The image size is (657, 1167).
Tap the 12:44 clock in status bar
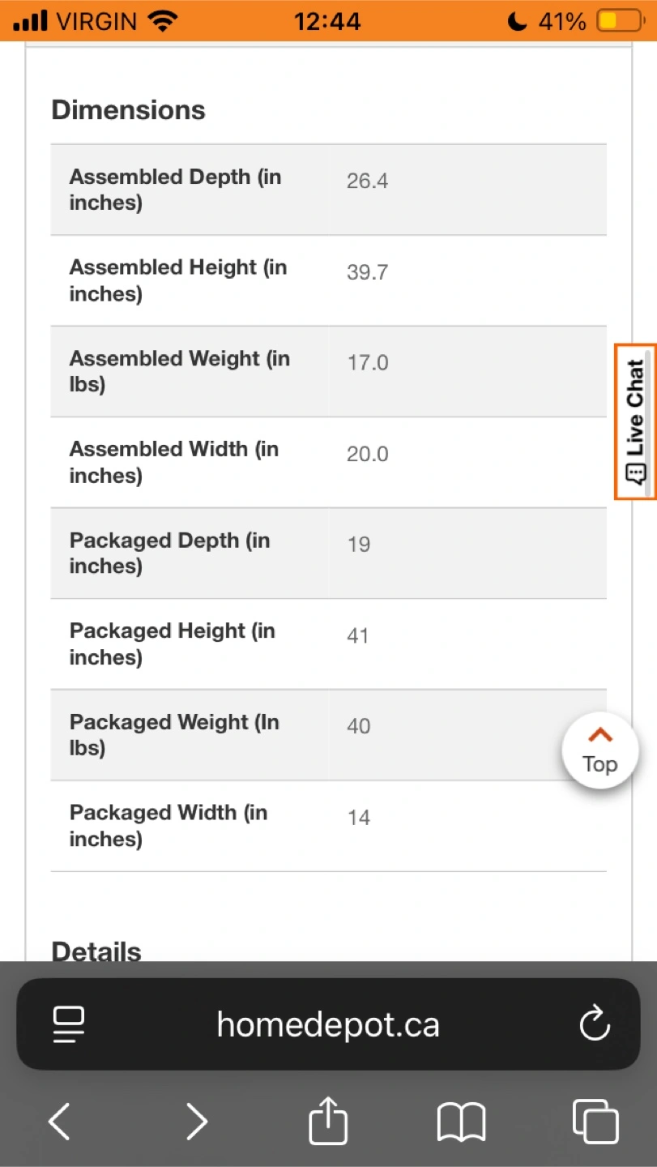327,21
